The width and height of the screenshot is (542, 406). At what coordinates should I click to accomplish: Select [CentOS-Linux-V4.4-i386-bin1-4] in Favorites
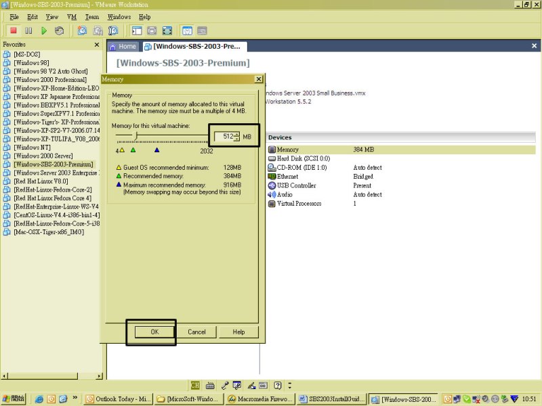(x=56, y=215)
